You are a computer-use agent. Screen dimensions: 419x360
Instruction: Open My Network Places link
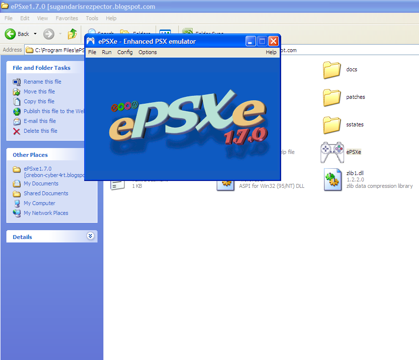pos(46,213)
